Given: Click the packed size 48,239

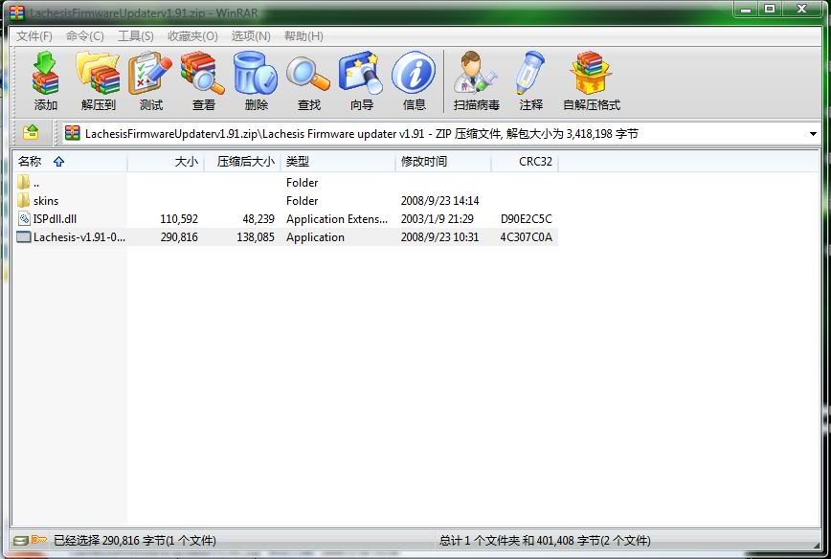Looking at the screenshot, I should tap(258, 219).
